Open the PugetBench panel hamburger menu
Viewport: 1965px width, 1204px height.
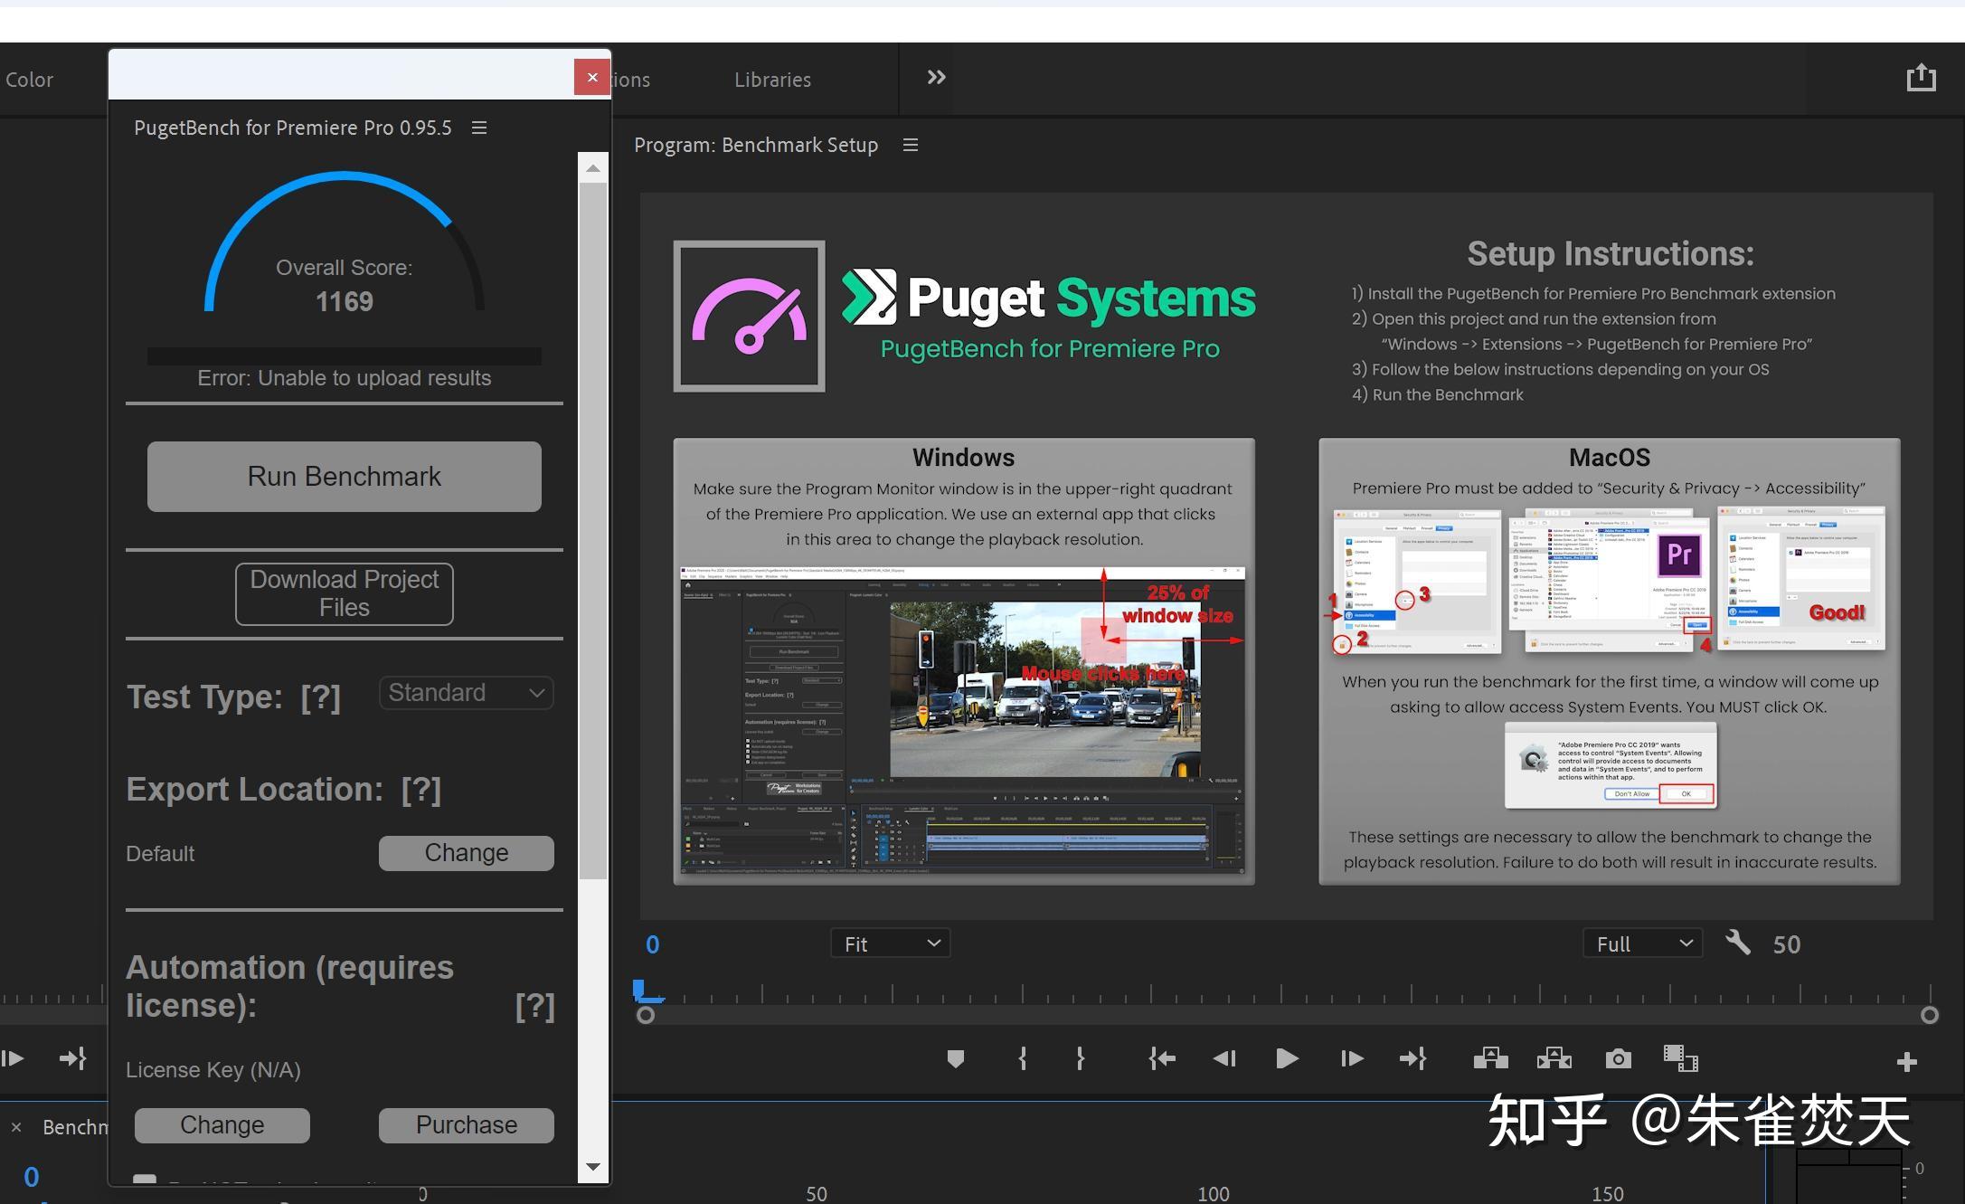point(479,128)
